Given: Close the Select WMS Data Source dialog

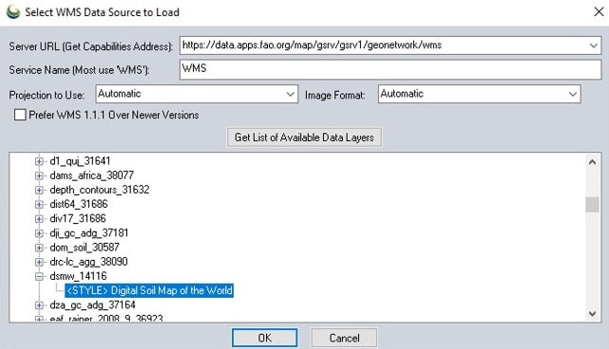Looking at the screenshot, I should [x=599, y=11].
